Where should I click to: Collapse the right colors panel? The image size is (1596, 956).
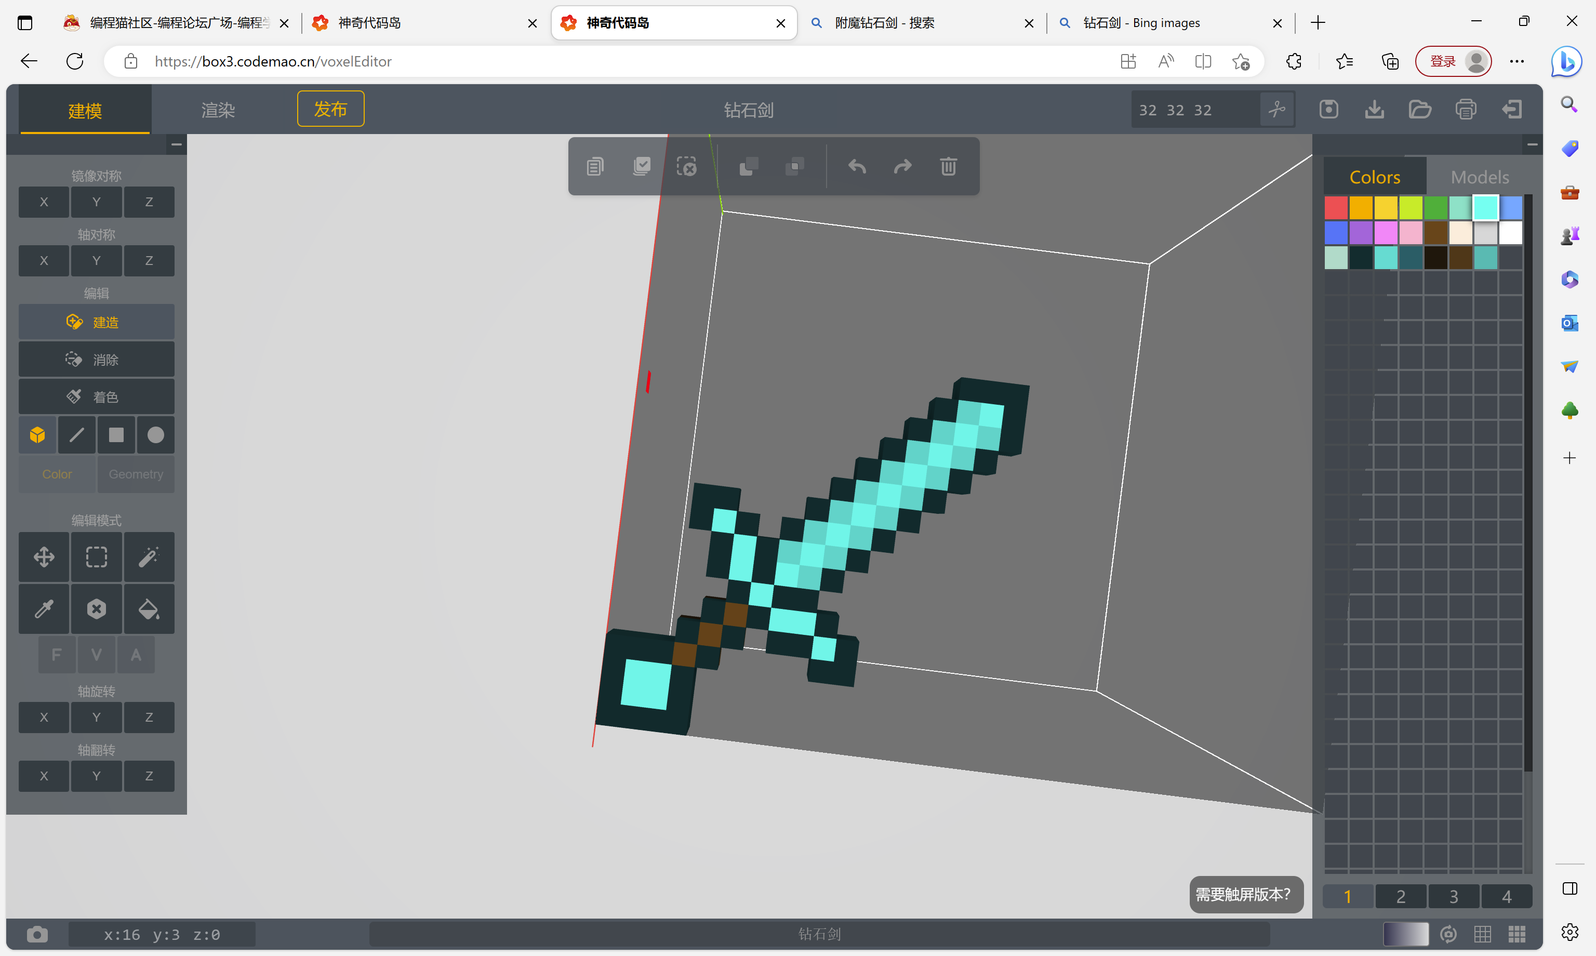[1532, 144]
